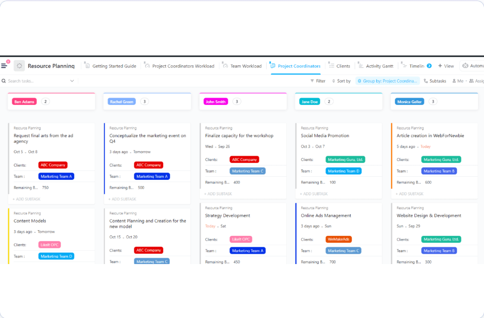This screenshot has height=318, width=484.
Task: Open task Conceptualize the marketing event on Q4
Action: pos(148,138)
